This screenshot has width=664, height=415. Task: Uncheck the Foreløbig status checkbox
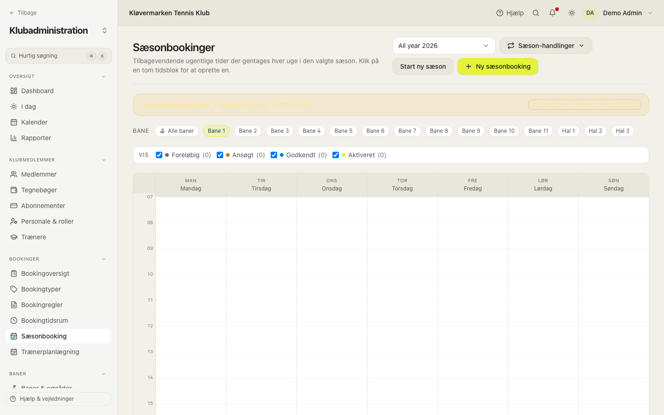159,155
